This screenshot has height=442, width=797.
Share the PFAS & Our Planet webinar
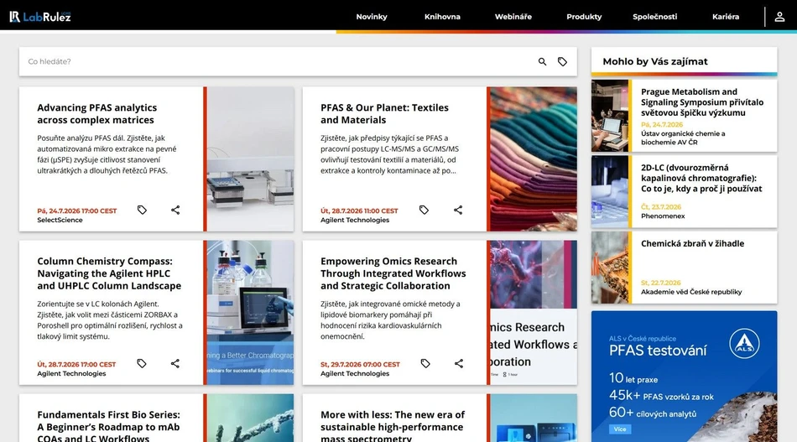[x=458, y=210]
